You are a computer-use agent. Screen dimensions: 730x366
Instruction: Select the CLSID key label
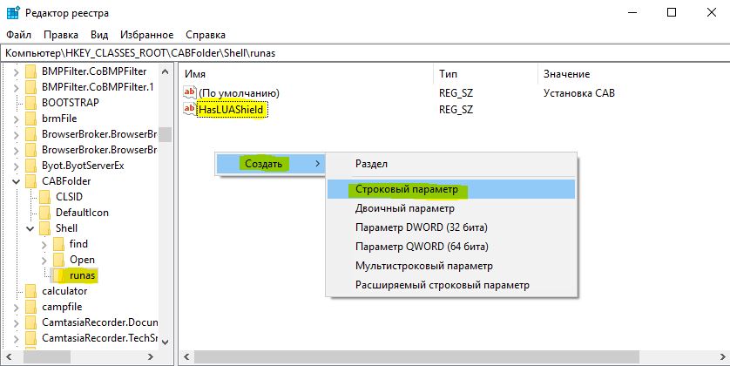pyautogui.click(x=69, y=197)
